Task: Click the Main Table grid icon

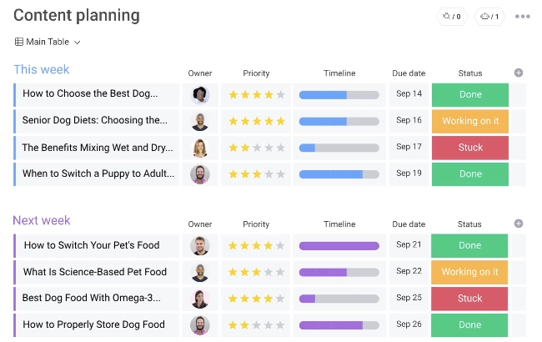Action: pos(19,42)
